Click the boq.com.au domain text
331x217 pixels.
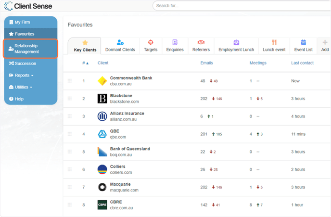pyautogui.click(x=121, y=155)
